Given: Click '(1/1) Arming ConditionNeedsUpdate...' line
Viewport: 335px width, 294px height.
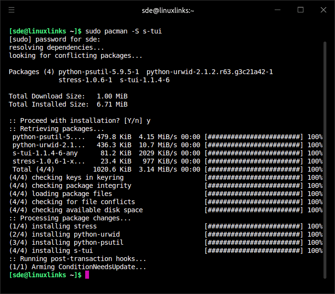Looking at the screenshot, I should pos(78,267).
